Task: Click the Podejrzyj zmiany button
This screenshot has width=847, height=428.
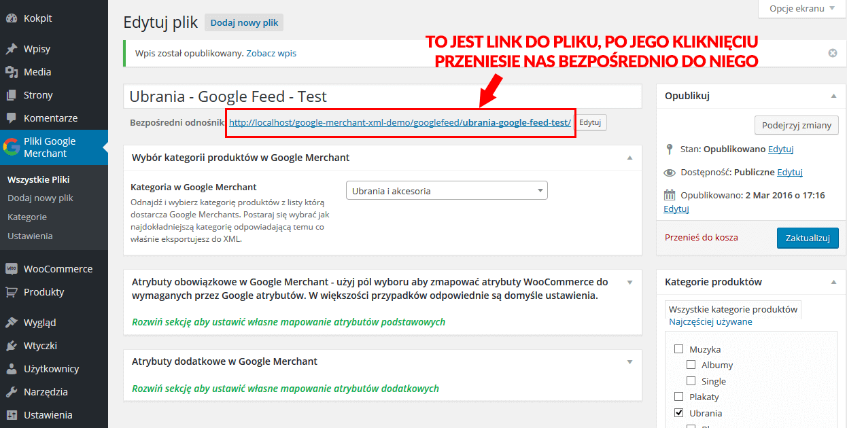Action: click(x=797, y=125)
